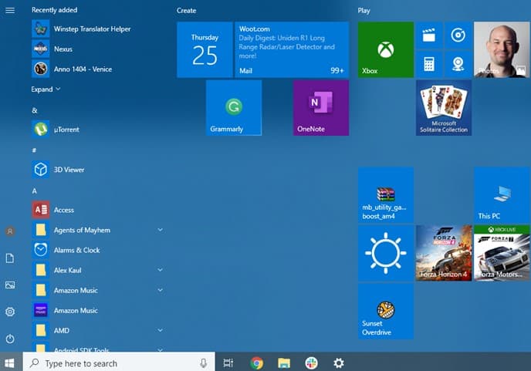Open the user account icon
531x371 pixels.
pos(10,231)
